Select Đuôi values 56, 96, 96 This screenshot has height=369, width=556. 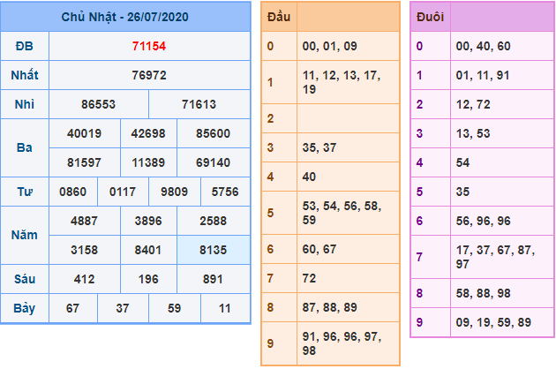click(484, 221)
